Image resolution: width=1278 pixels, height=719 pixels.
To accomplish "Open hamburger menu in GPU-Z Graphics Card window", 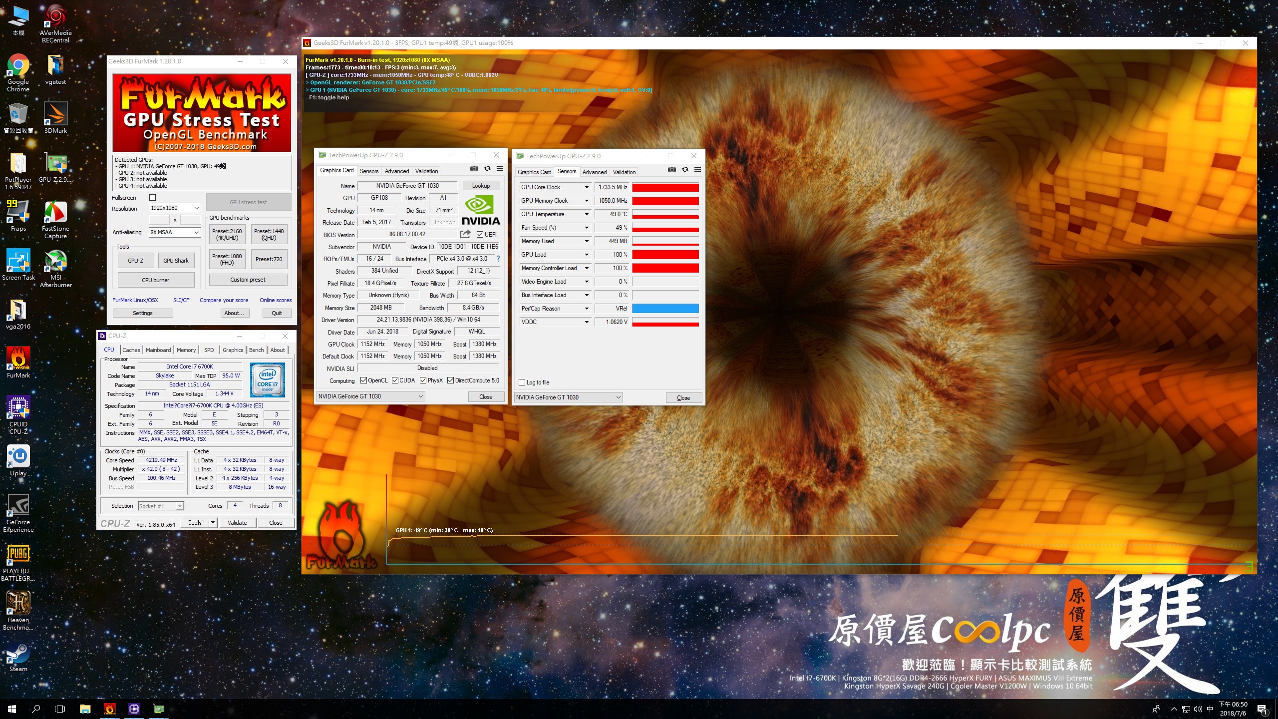I will (x=500, y=169).
